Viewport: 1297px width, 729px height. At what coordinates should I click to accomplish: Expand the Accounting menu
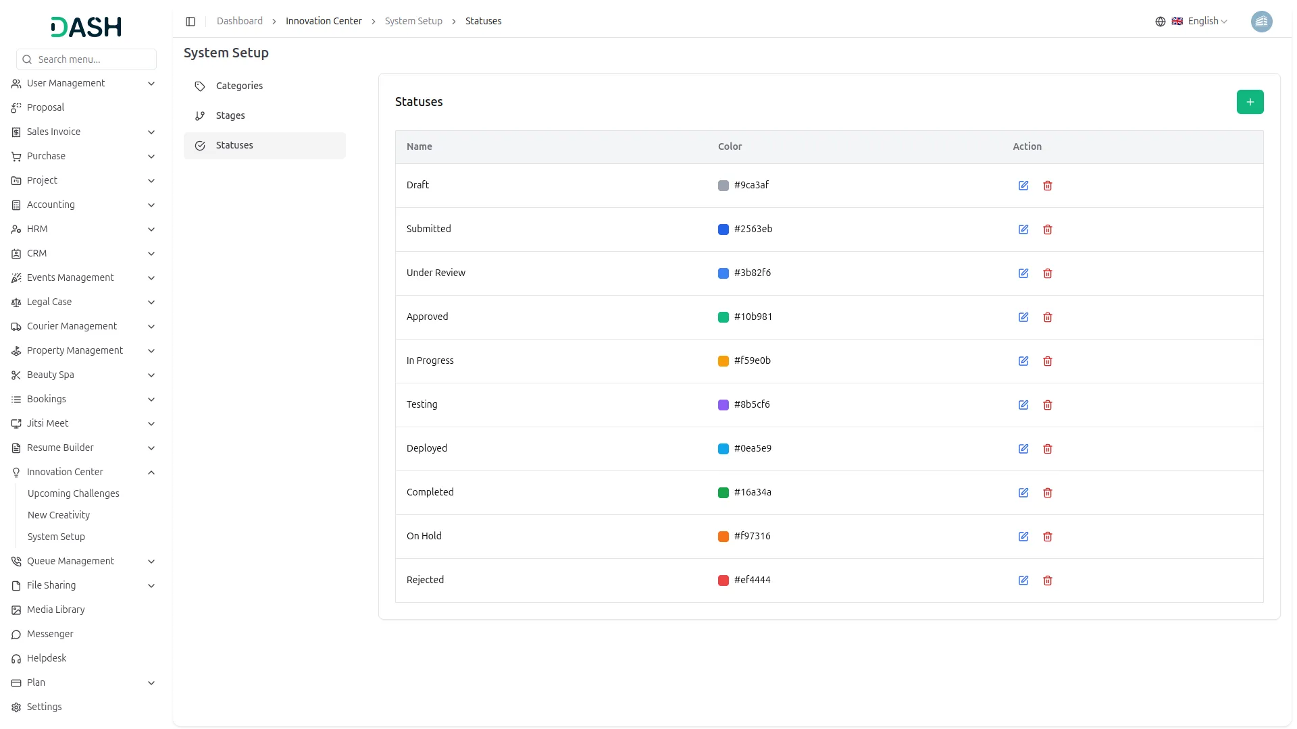84,205
